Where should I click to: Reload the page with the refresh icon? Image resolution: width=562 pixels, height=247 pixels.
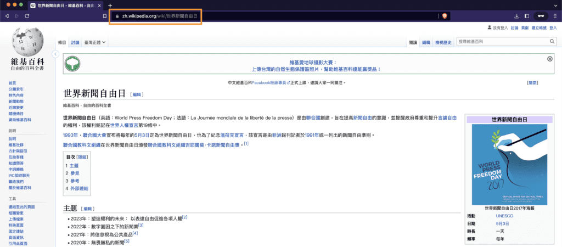pos(27,16)
